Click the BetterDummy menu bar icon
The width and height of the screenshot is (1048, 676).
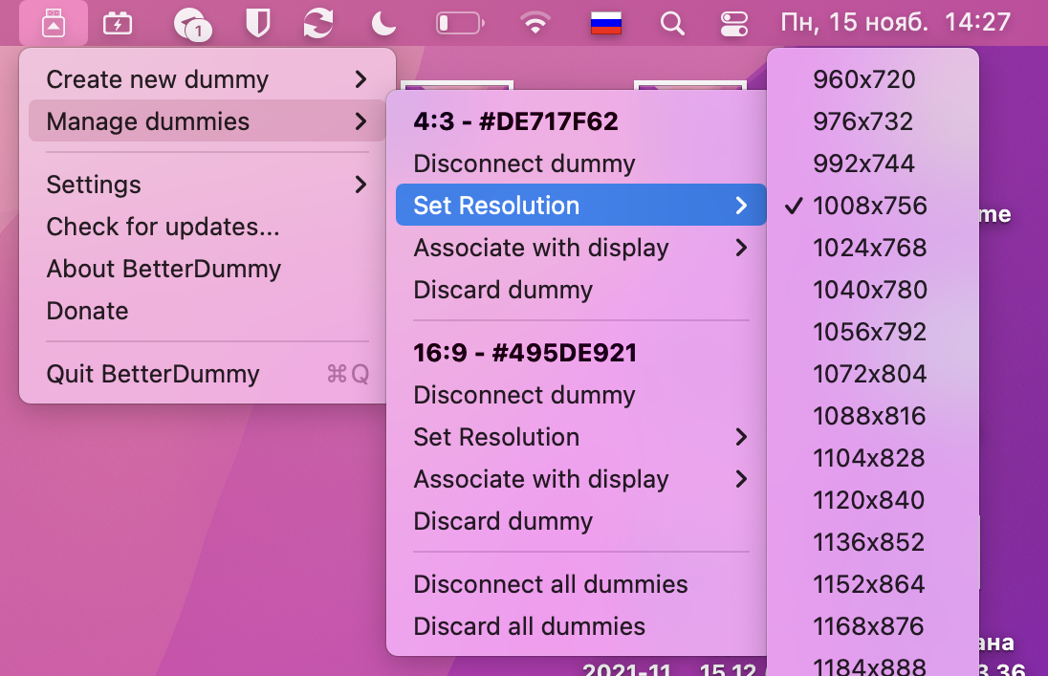54,23
